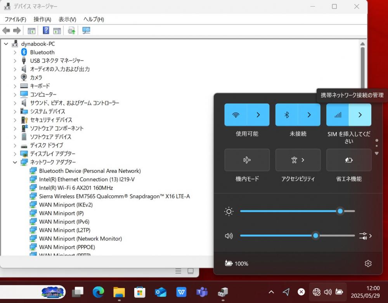
Task: Mute via speaker icon left of volume slider
Action: click(x=229, y=236)
